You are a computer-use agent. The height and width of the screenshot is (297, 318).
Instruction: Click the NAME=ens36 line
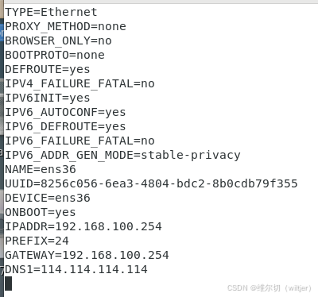tap(41, 169)
